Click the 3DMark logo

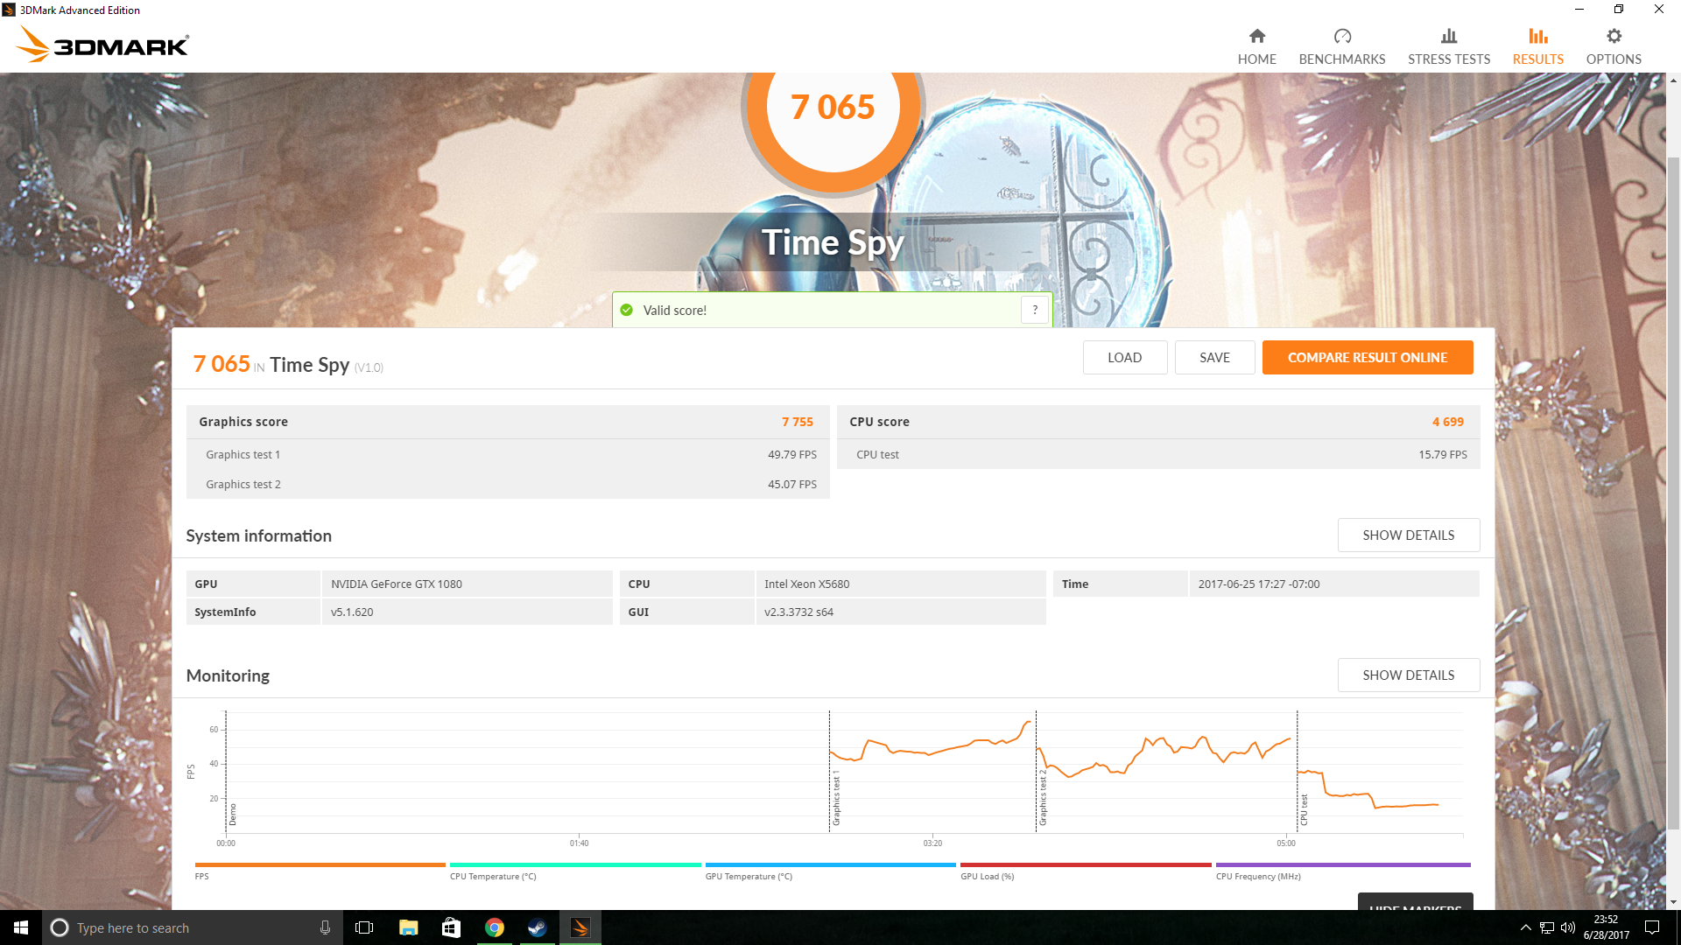coord(102,45)
